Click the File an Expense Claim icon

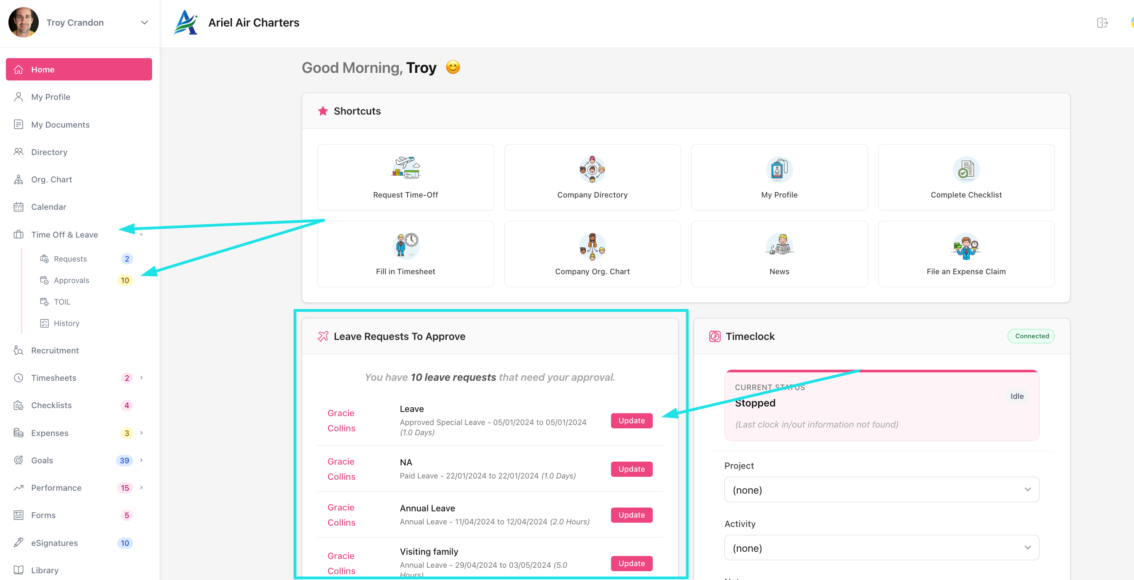pyautogui.click(x=966, y=246)
